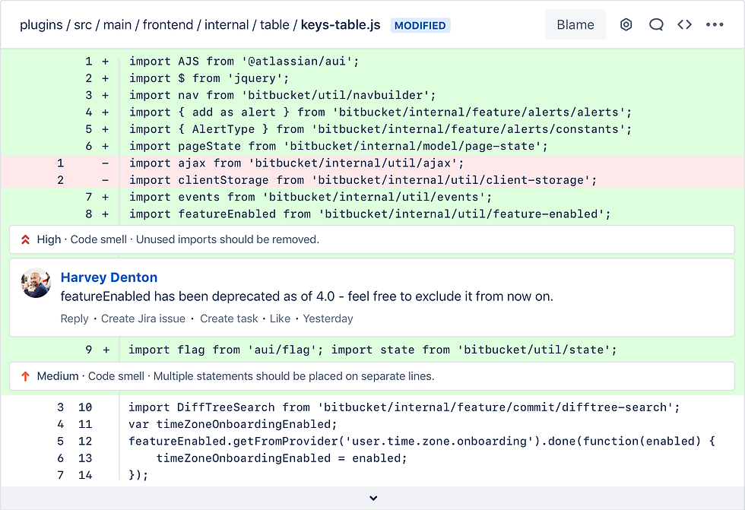Click the orange Medium severity arrow icon
745x510 pixels.
click(26, 376)
